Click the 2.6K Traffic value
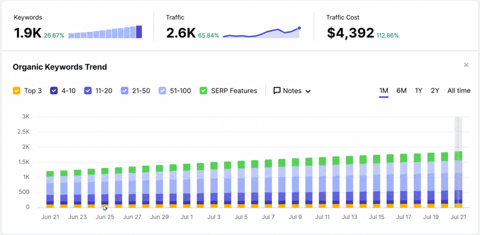Viewport: 480px width, 235px height. coord(180,33)
